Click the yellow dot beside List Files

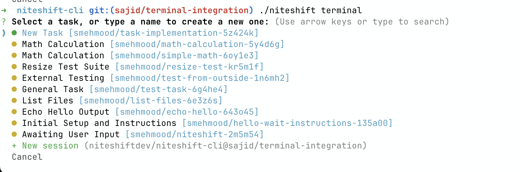coord(14,100)
